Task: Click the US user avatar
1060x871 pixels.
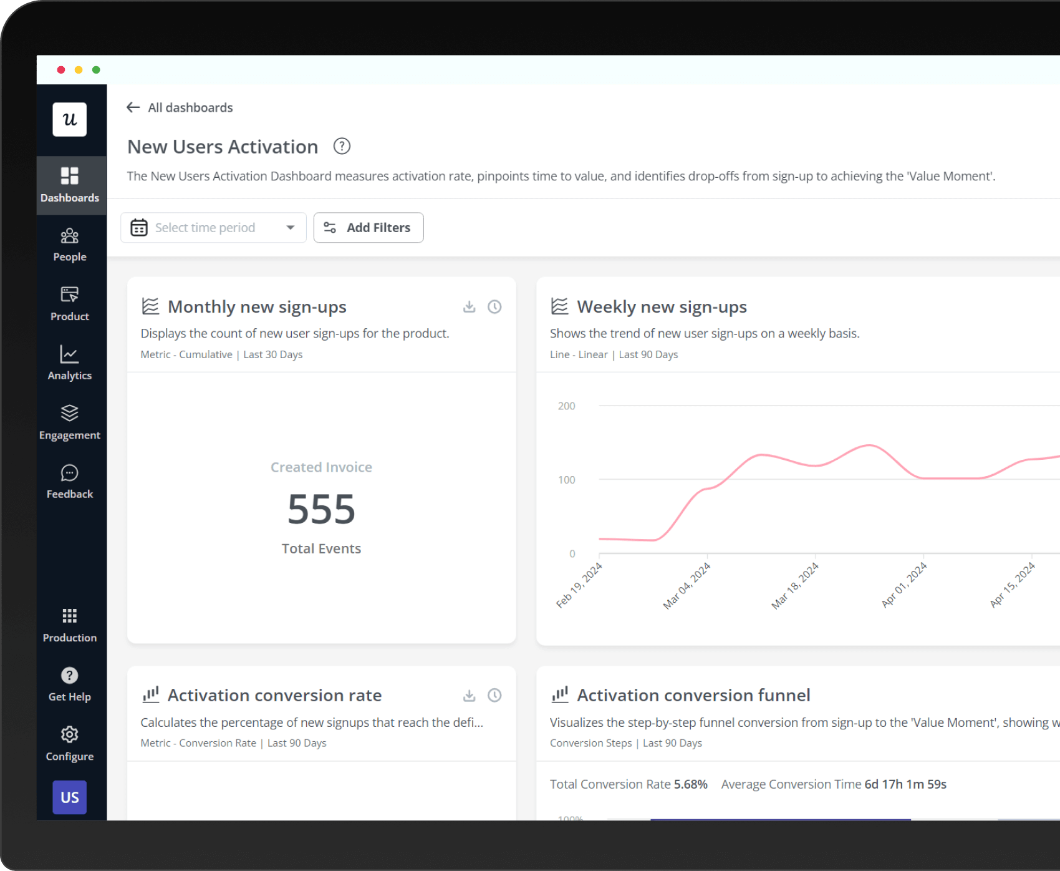Action: pyautogui.click(x=69, y=797)
